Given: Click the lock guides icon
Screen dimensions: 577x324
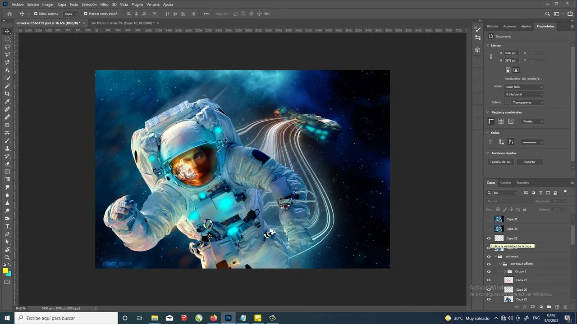Looking at the screenshot, I should pos(501,142).
